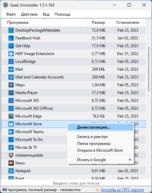This screenshot has width=152, height=193.
Task: Click the Microsoft Store bag icon
Action: tap(11, 124)
